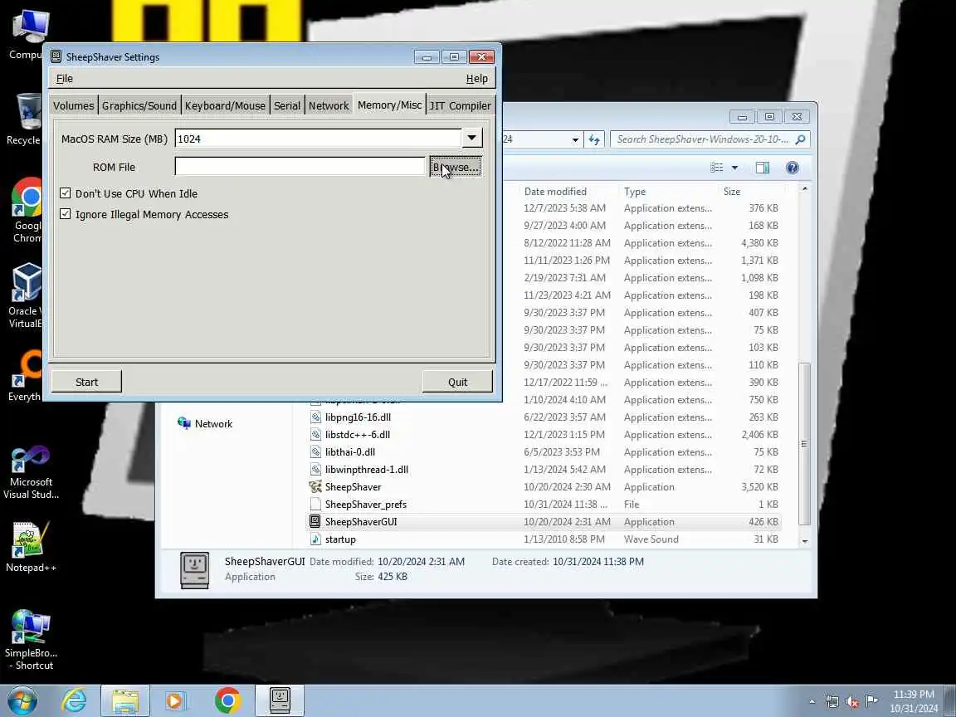This screenshot has width=956, height=717.
Task: Click the Explorer vertical scrollbar thumb
Action: coord(805,443)
